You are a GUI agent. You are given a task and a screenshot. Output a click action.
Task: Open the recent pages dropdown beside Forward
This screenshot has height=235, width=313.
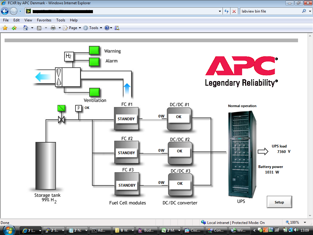pos(20,11)
